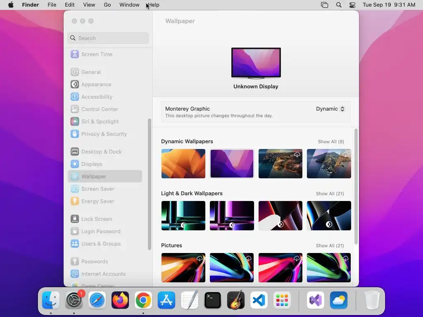Viewport: 423px width, 317px height.
Task: Open Internet Accounts settings
Action: [x=105, y=274]
